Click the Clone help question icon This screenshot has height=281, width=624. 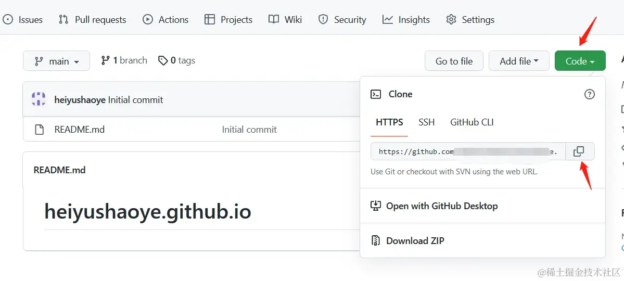pyautogui.click(x=589, y=94)
